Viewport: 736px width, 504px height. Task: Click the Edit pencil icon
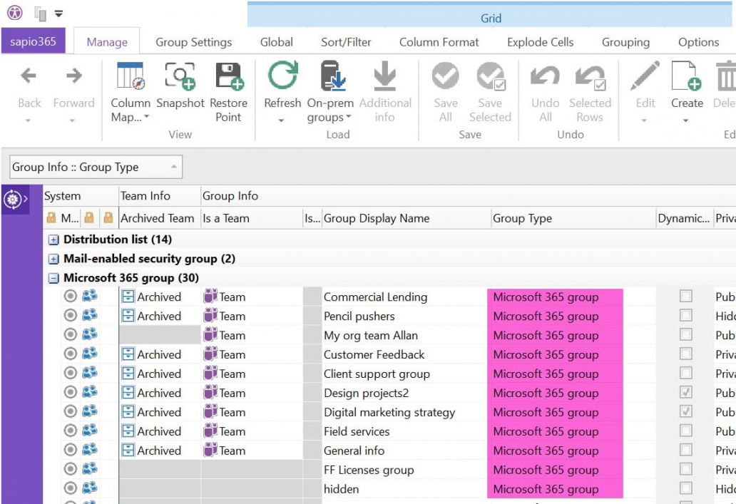645,75
